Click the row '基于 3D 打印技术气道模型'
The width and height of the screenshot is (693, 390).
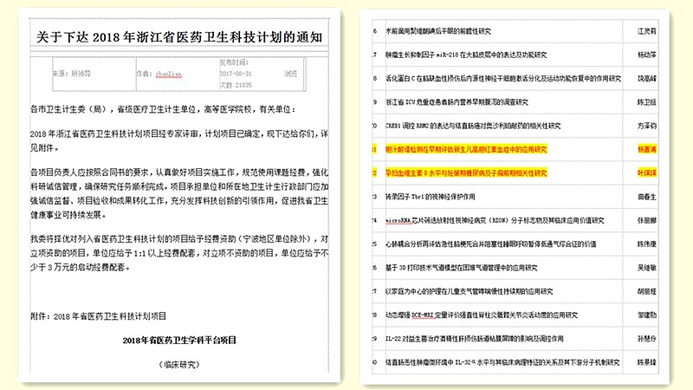click(x=462, y=268)
